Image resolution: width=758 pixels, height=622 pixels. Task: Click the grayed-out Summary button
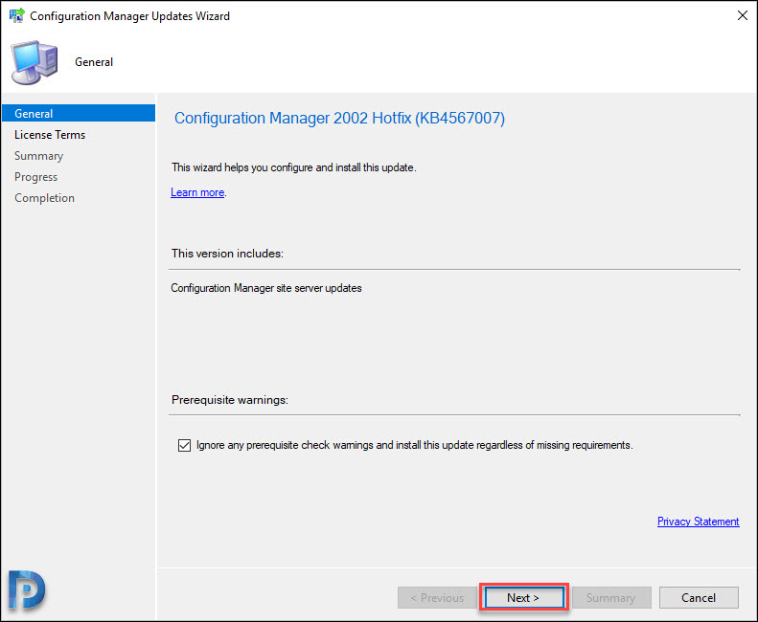(611, 597)
